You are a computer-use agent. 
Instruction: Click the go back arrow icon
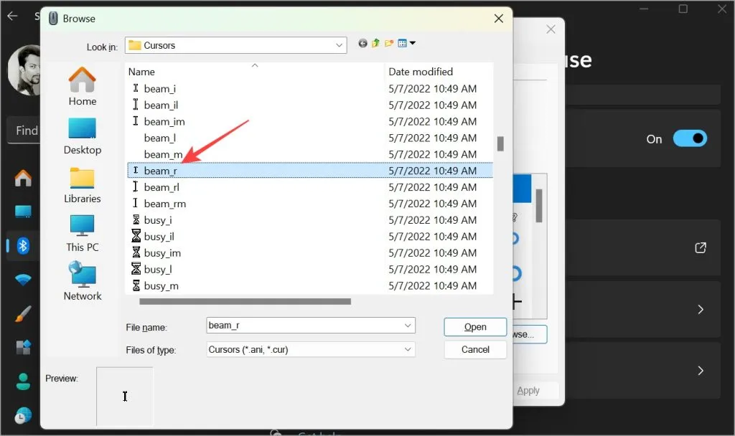(x=362, y=44)
